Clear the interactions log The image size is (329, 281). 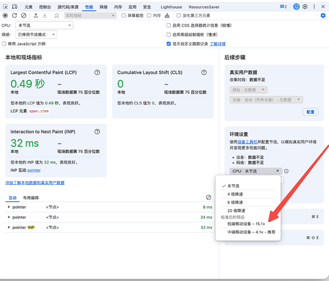coord(208,197)
